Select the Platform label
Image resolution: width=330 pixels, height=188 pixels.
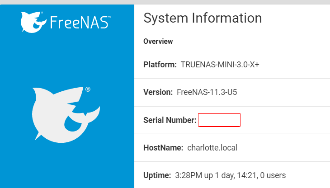coord(160,65)
